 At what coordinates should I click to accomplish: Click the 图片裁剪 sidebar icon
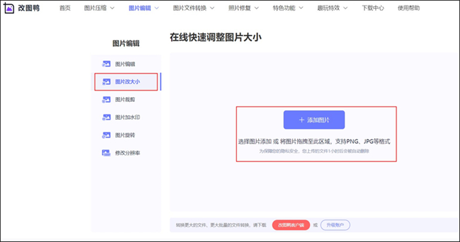click(x=106, y=100)
